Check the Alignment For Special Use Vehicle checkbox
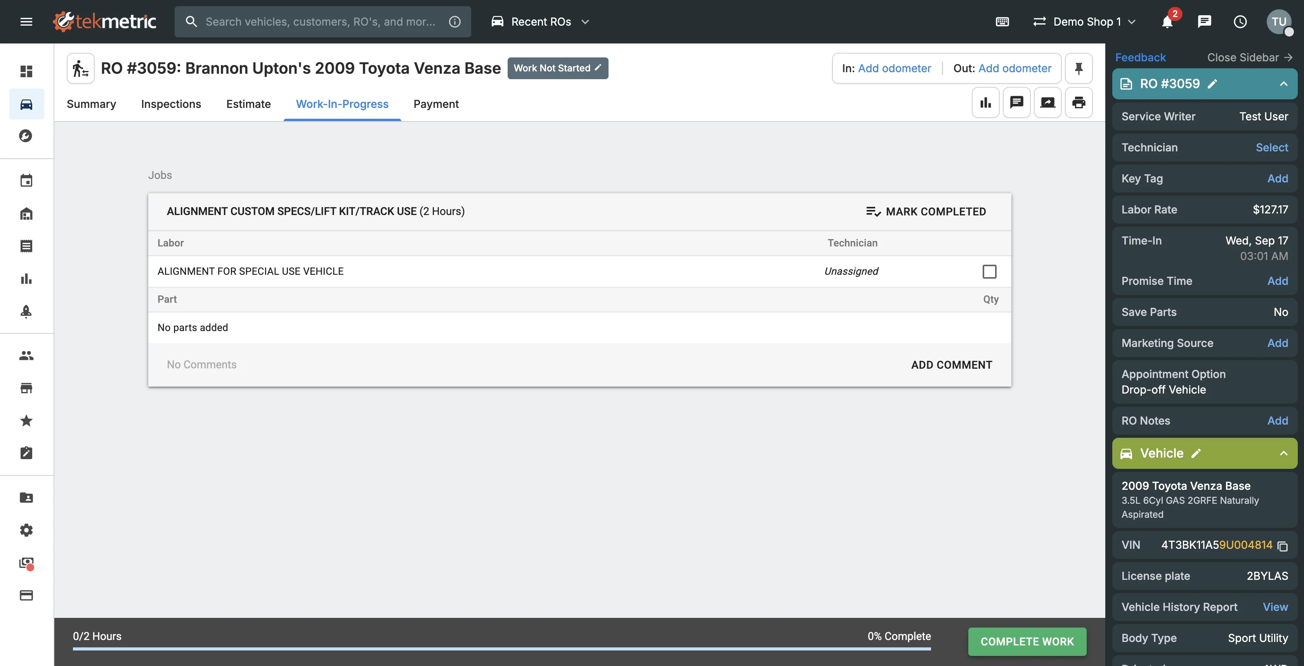 [989, 272]
